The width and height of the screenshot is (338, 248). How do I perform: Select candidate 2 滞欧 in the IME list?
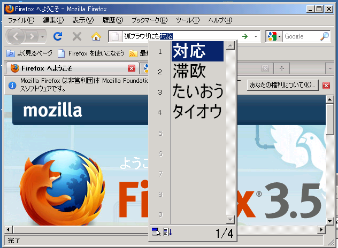pos(198,71)
